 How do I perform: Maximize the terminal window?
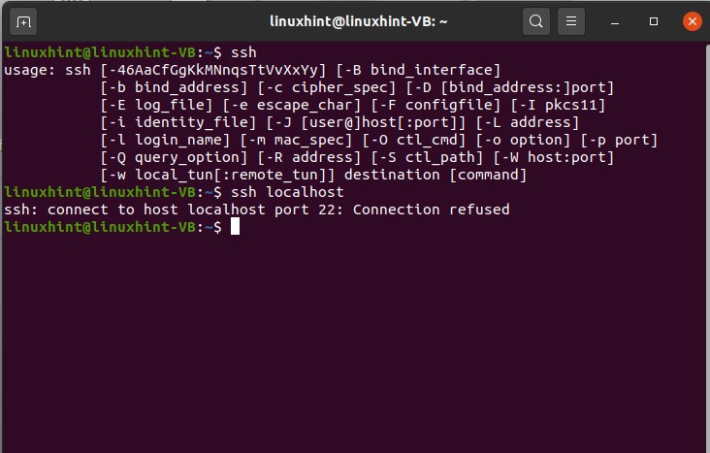tap(654, 20)
